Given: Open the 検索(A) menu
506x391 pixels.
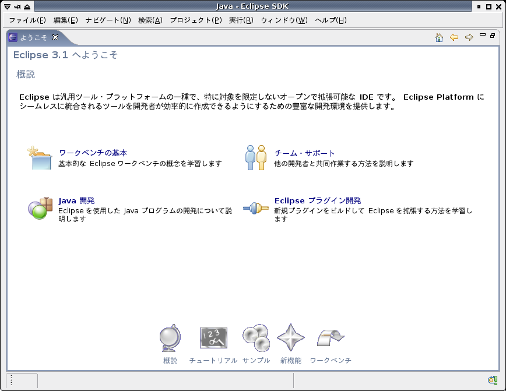Looking at the screenshot, I should click(x=150, y=20).
